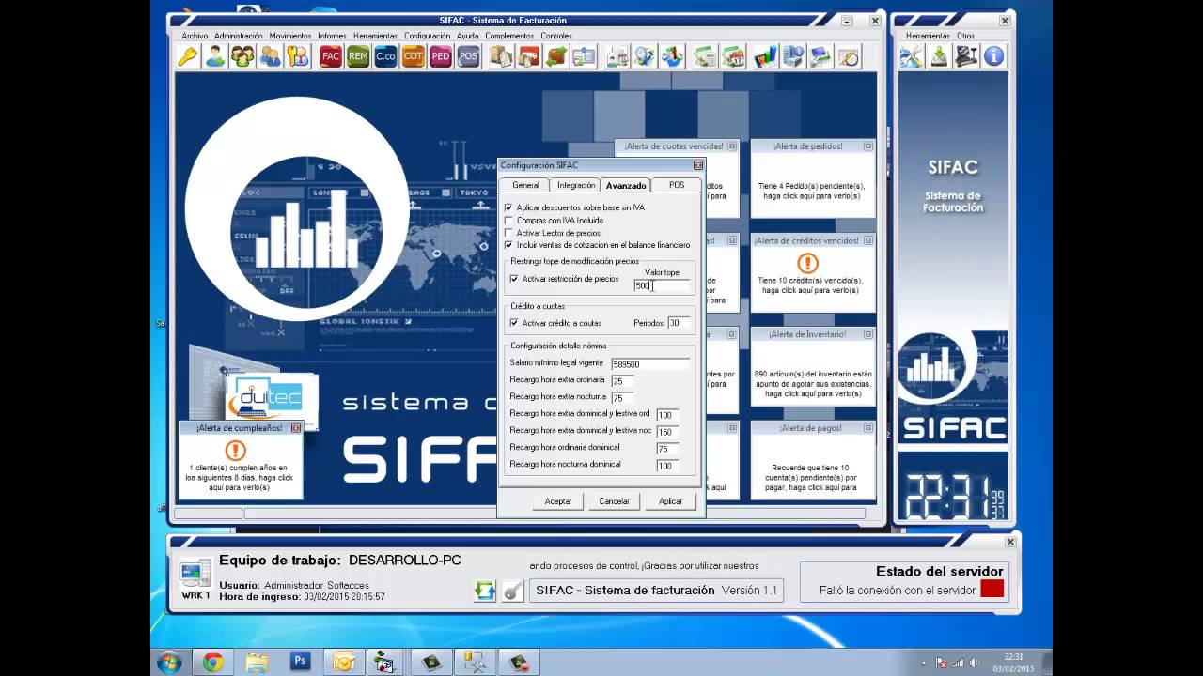Click the cardboard boxes inventory toolbar icon
The width and height of the screenshot is (1203, 676).
pos(501,56)
